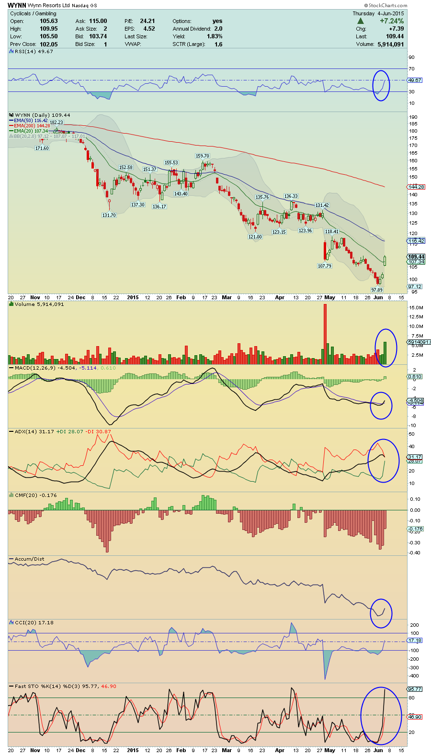Click the 159.70 February high label
The width and height of the screenshot is (431, 755).
[202, 156]
